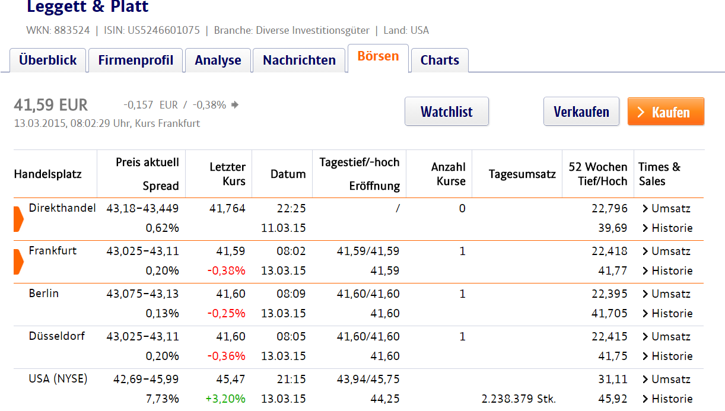725x411 pixels.
Task: Click the 2.238.379 Stk. volume
Action: pos(519,399)
